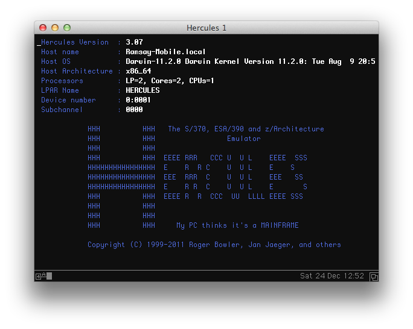Image resolution: width=413 pixels, height=329 pixels.
Task: Click the 'Hercules 1' window title
Action: click(206, 28)
